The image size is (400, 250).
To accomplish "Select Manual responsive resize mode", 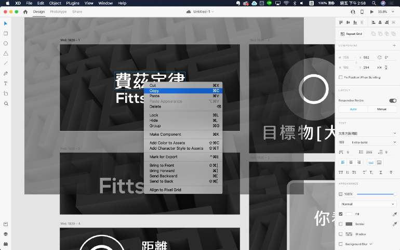I will pos(382,109).
